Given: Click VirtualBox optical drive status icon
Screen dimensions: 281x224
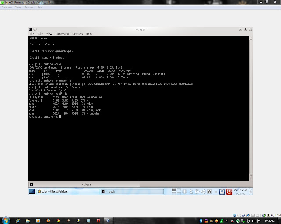Looking at the screenshot, I should (239, 215).
